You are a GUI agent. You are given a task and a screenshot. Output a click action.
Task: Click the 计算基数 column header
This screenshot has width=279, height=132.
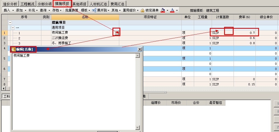click(223, 17)
